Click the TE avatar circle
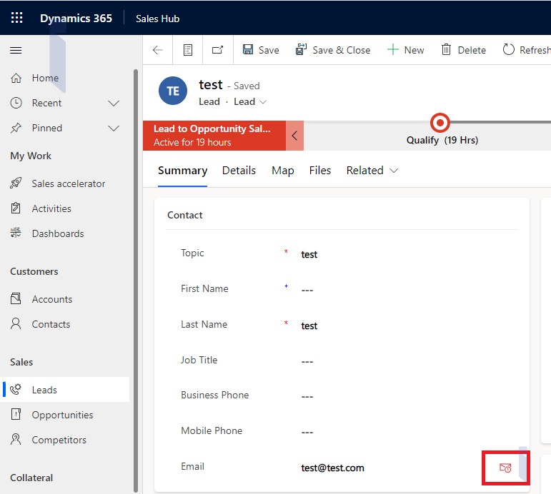The image size is (551, 494). (173, 91)
